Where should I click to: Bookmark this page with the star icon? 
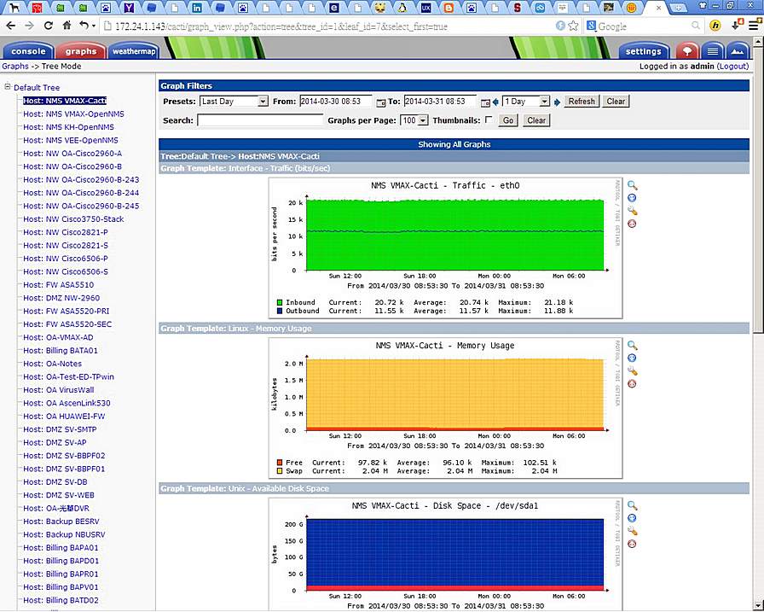574,26
